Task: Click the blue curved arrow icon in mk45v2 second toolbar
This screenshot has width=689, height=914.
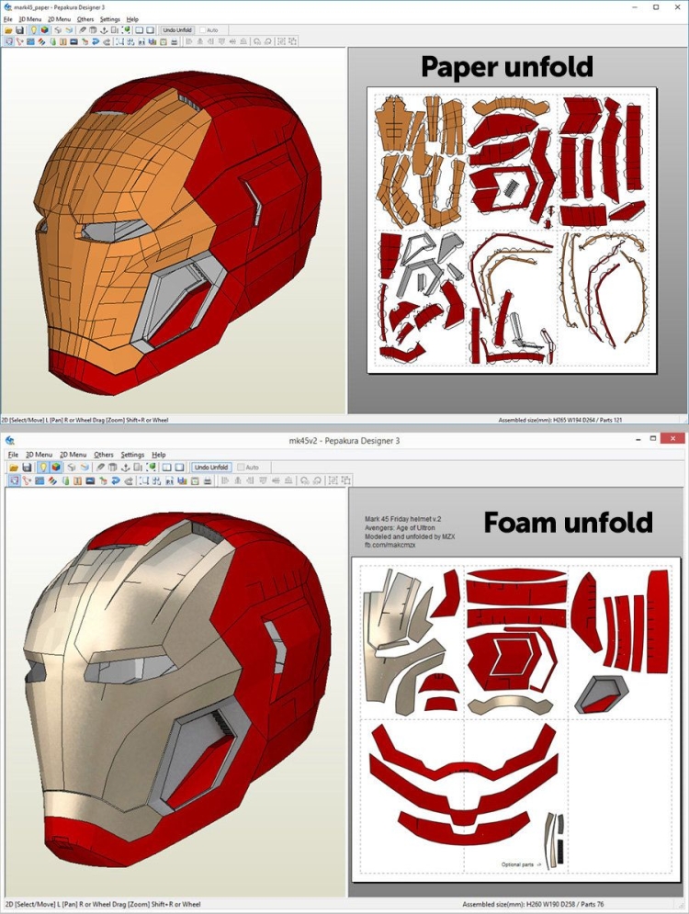Action: point(116,481)
